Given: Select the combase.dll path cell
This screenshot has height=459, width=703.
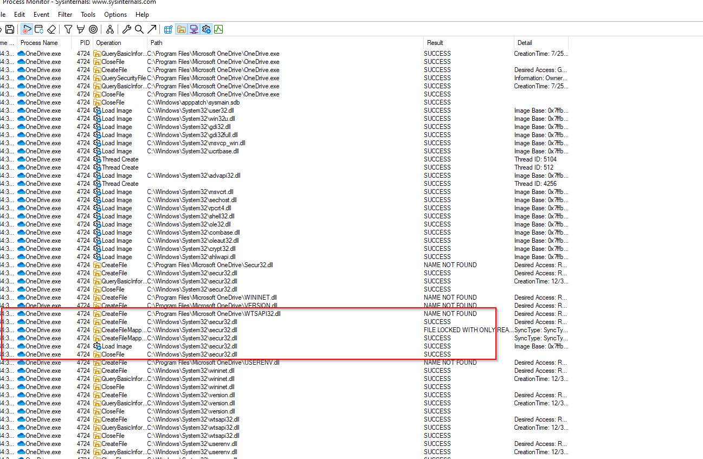Looking at the screenshot, I should point(194,232).
